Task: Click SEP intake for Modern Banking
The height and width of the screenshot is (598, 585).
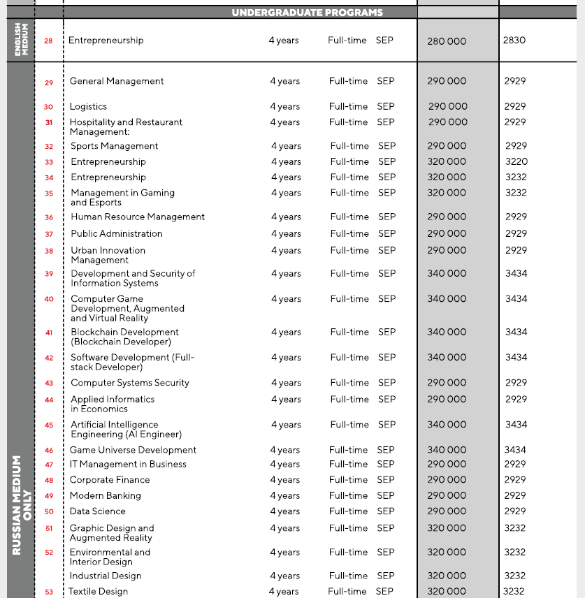Action: [x=386, y=495]
